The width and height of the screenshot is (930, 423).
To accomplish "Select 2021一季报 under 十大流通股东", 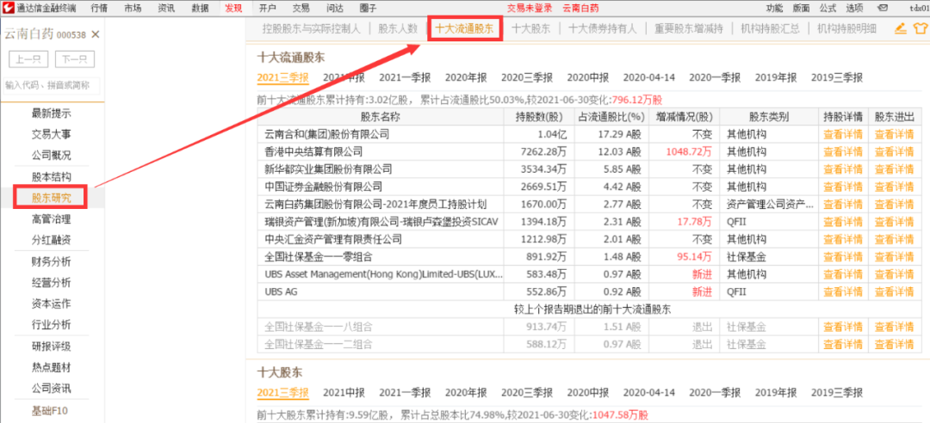I will point(405,77).
